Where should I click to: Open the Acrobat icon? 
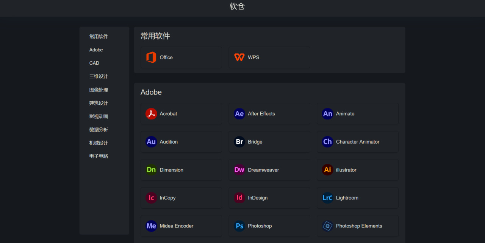pos(151,114)
